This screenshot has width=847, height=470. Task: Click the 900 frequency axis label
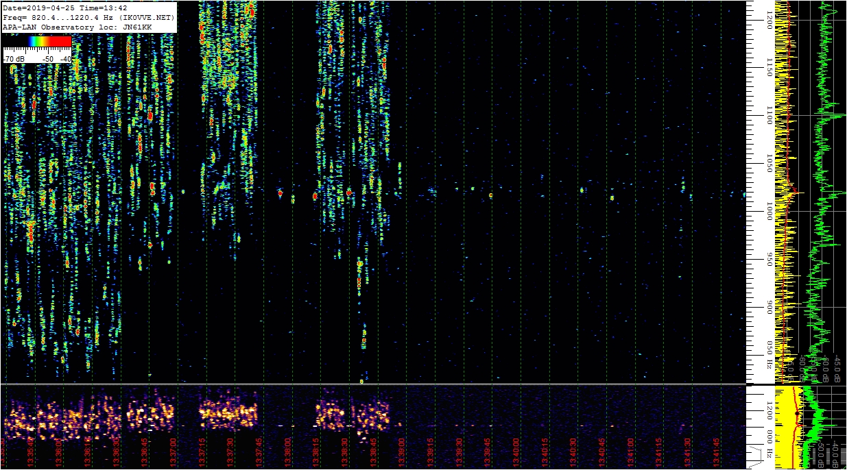(x=770, y=308)
